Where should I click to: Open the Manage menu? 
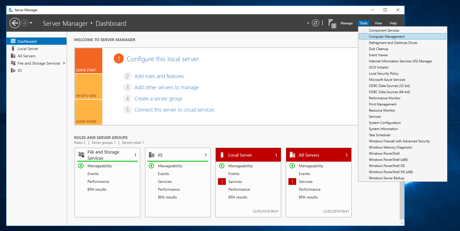[347, 23]
